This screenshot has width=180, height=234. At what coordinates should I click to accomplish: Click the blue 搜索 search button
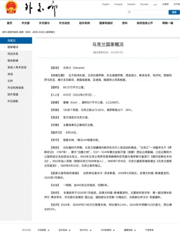(x=174, y=12)
